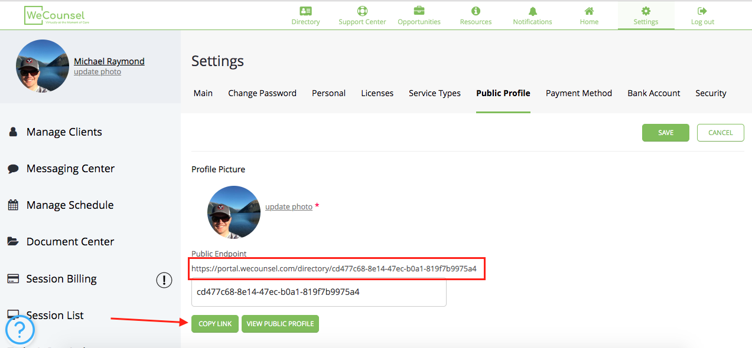Open the Service Types tab

[x=434, y=93]
